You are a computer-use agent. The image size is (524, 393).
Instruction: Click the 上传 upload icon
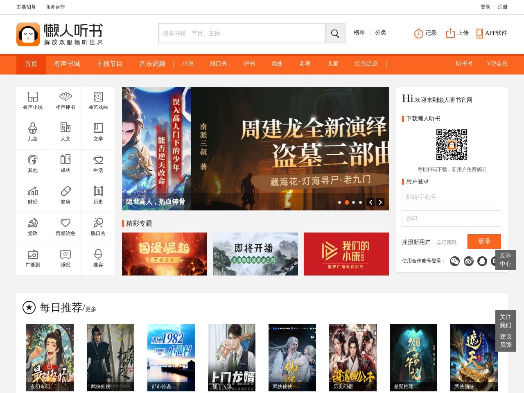point(450,33)
